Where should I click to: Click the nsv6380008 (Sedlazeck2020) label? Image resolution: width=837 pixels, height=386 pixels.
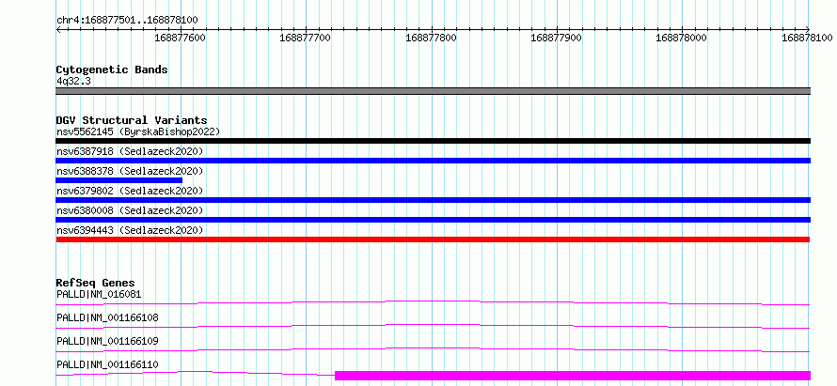(x=130, y=210)
